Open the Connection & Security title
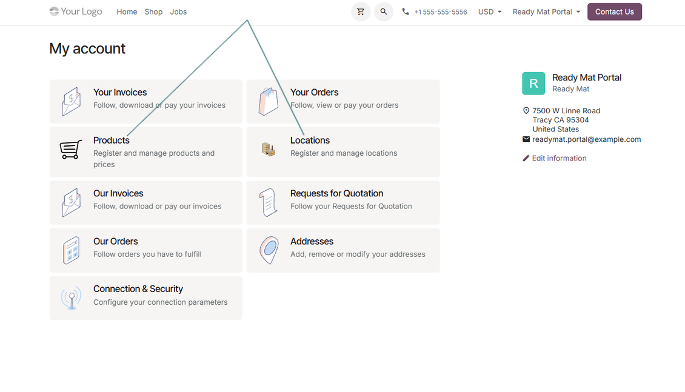Screen dimensions: 685x392 pos(138,289)
